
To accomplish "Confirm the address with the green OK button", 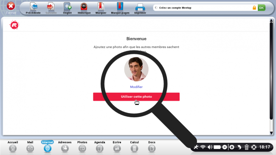I will pyautogui.click(x=262, y=8).
